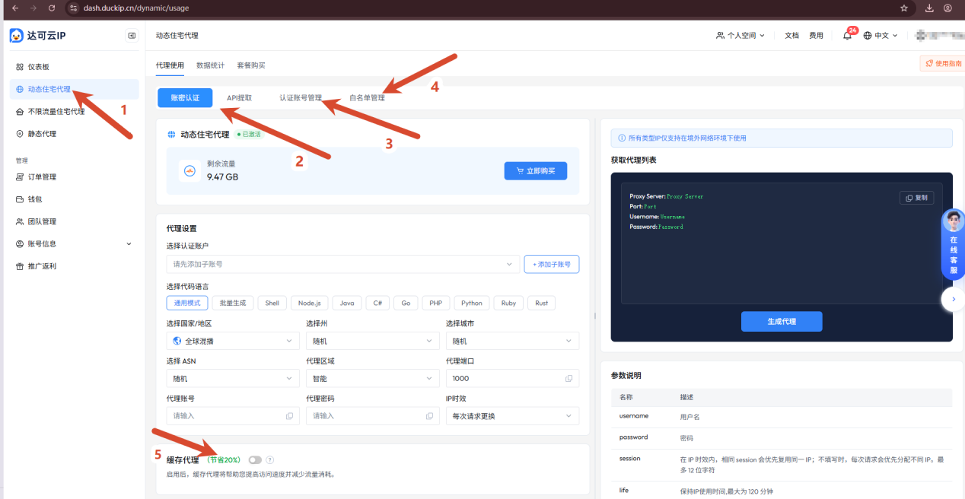Select the 白名单管理 tab
The image size is (965, 499).
click(x=367, y=98)
